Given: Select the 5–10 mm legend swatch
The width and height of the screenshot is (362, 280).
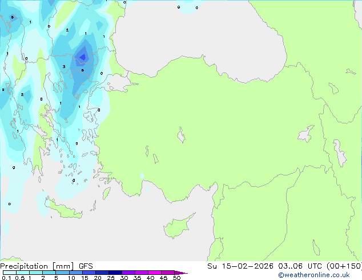Looking at the screenshot, I should tap(62, 273).
